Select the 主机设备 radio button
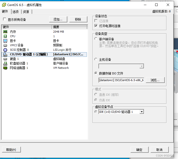This screenshot has height=159, width=178. click(96, 59)
